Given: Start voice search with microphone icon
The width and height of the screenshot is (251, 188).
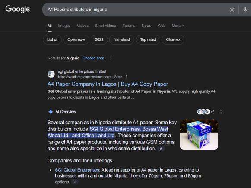Looking at the screenshot, I should pyautogui.click(x=245, y=10).
